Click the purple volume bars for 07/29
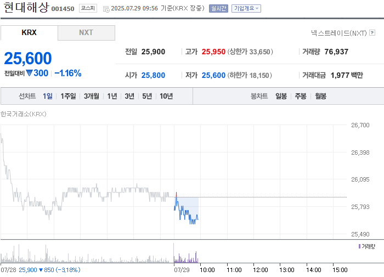 (186, 257)
